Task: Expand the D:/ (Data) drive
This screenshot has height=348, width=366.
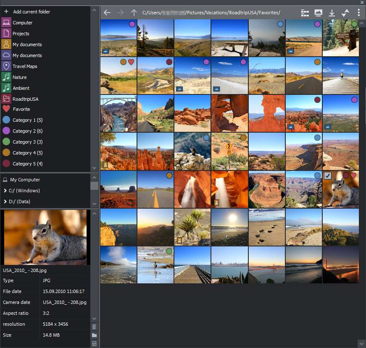Action: [5, 201]
